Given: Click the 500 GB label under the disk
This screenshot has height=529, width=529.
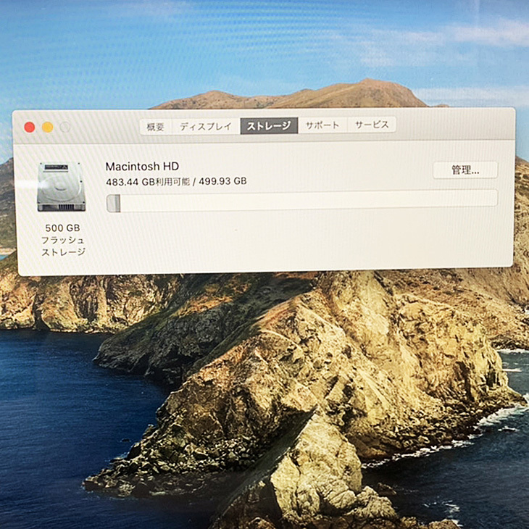Looking at the screenshot, I should click(62, 228).
